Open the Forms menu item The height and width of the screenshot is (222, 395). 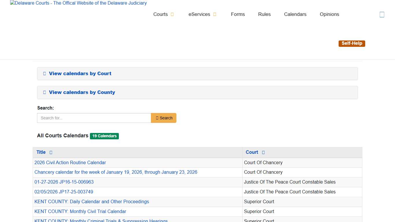pyautogui.click(x=238, y=14)
